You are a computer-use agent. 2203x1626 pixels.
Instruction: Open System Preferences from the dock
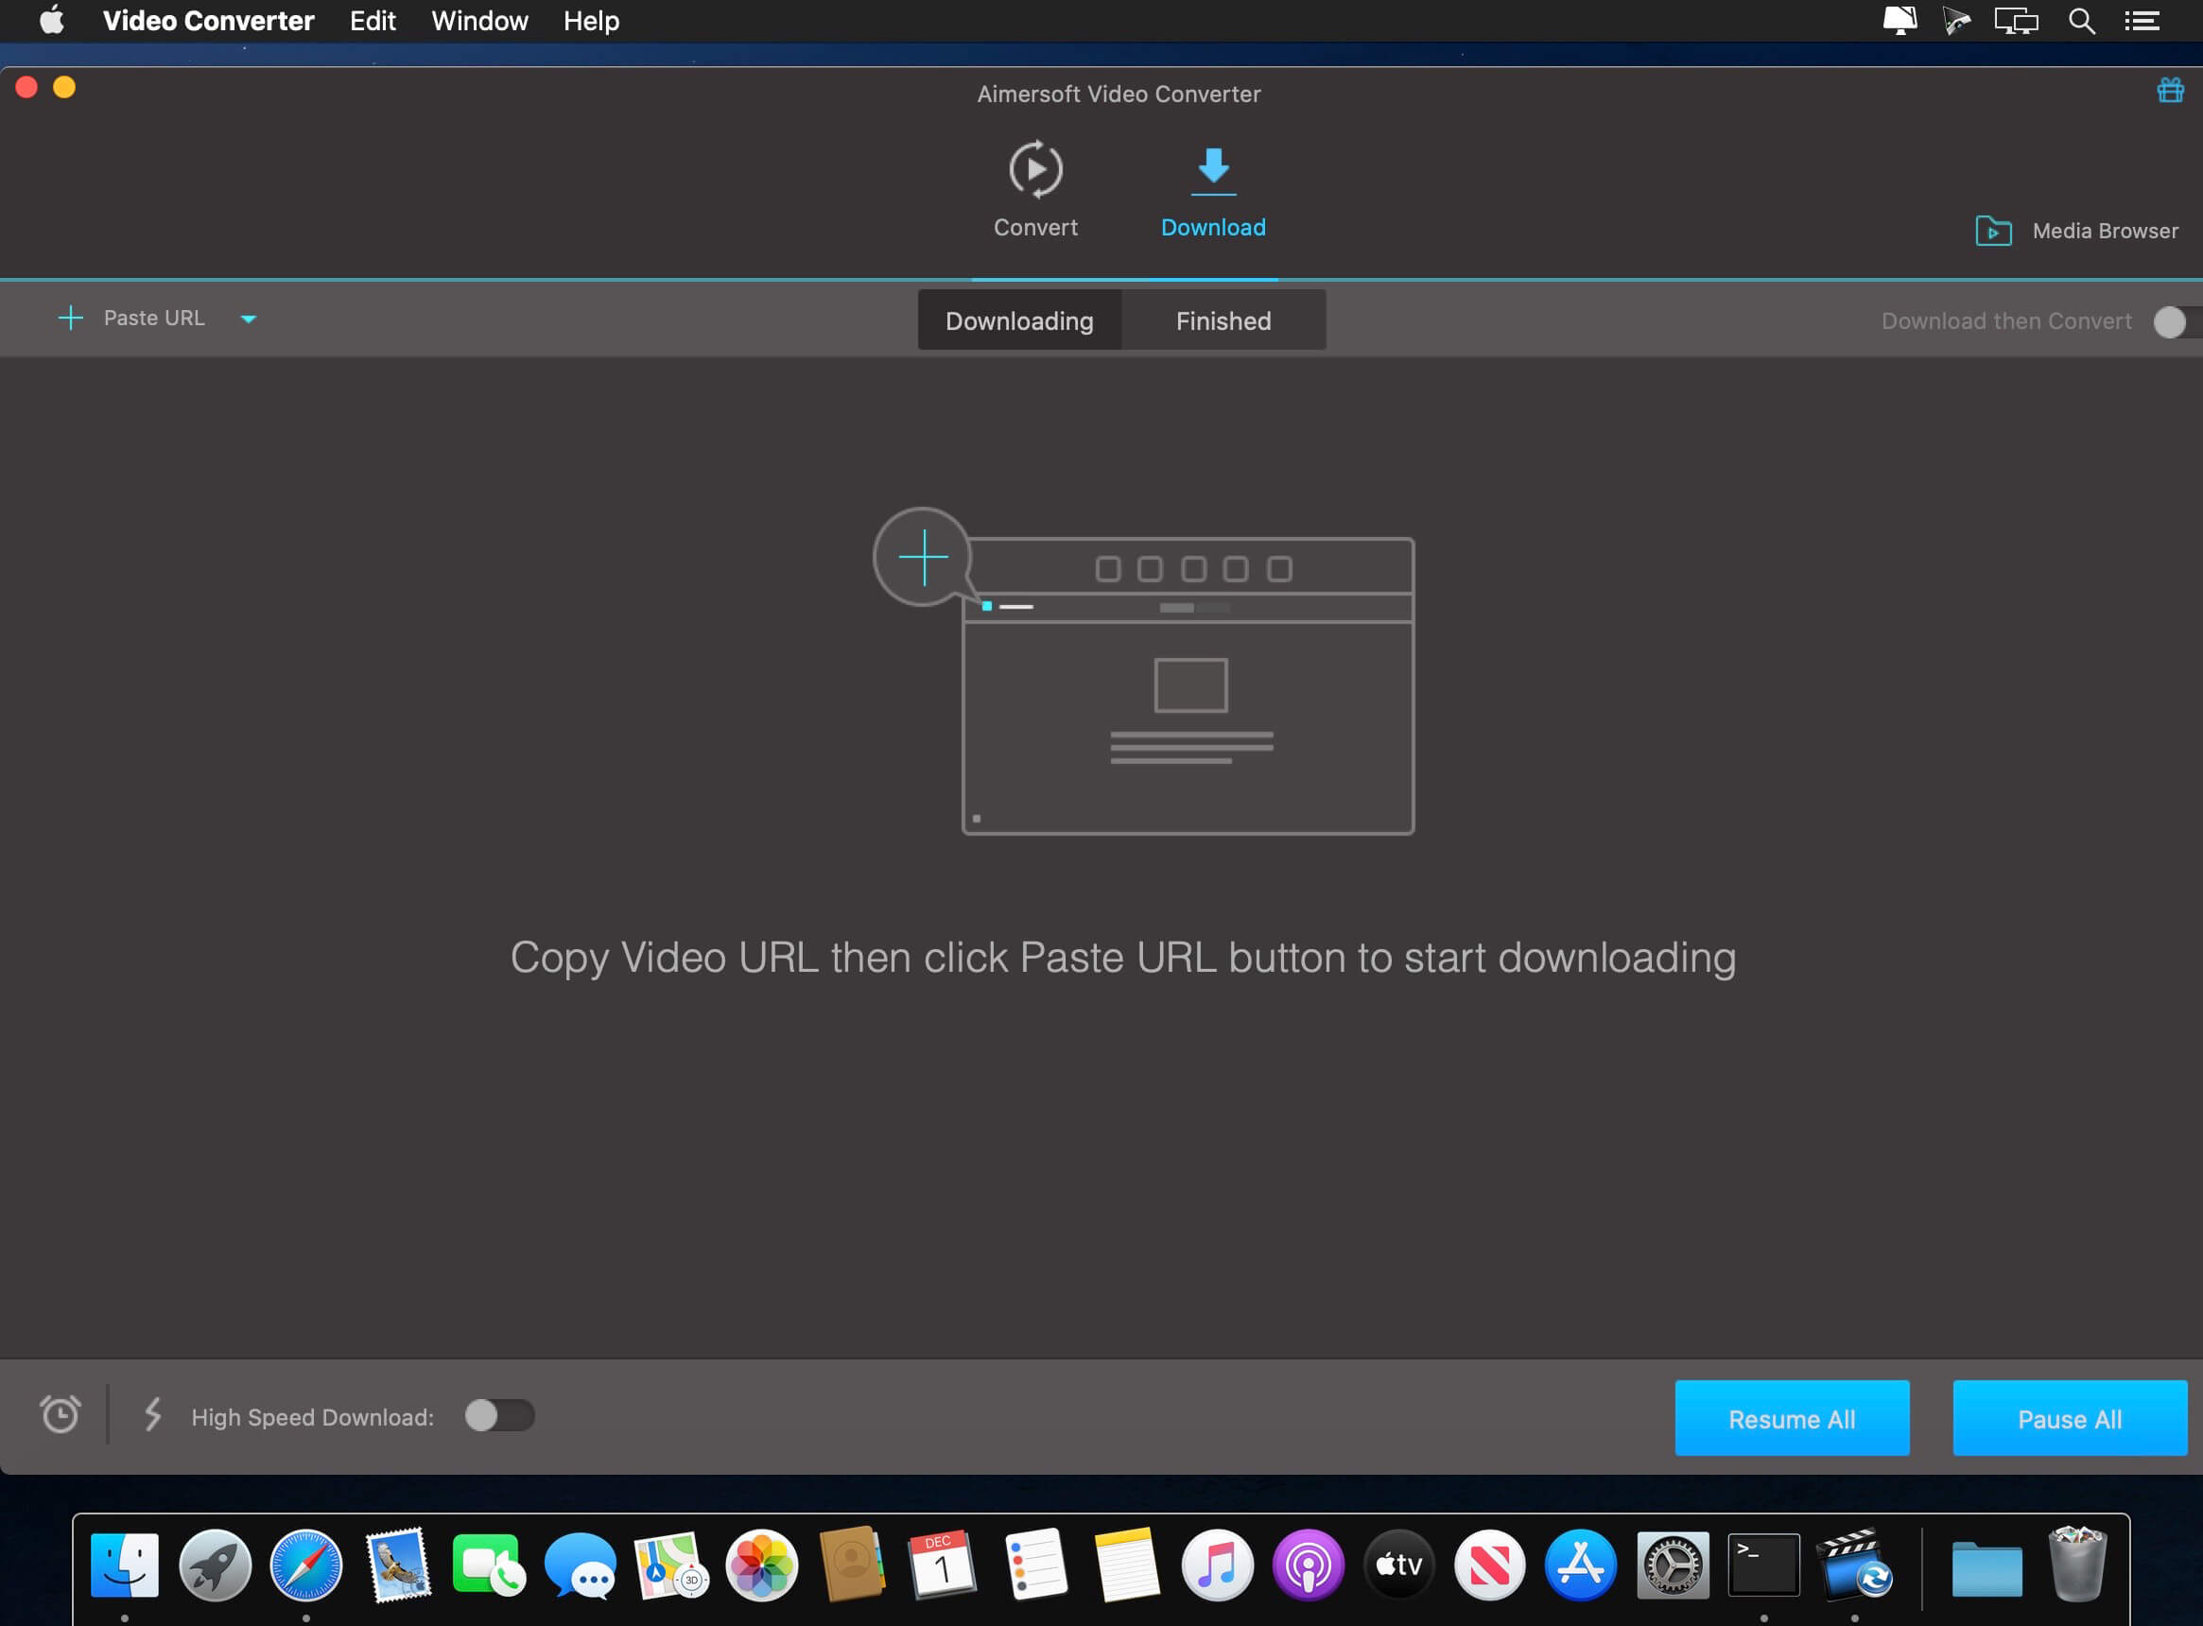point(1673,1565)
